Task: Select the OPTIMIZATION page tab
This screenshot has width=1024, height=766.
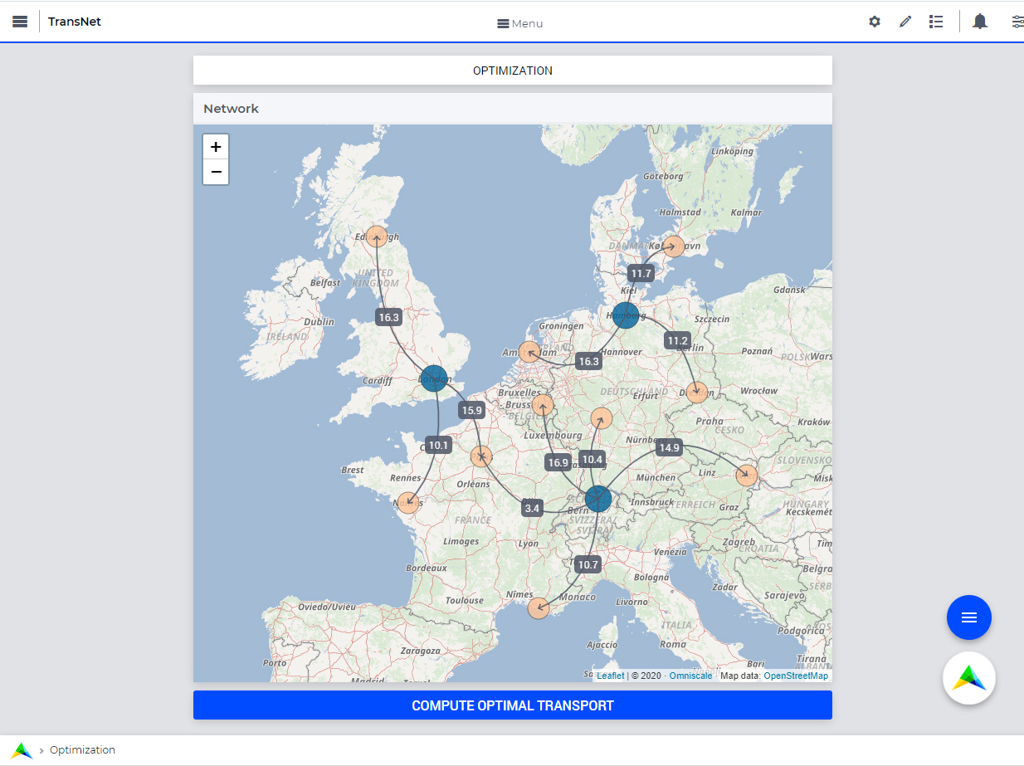Action: (x=513, y=71)
